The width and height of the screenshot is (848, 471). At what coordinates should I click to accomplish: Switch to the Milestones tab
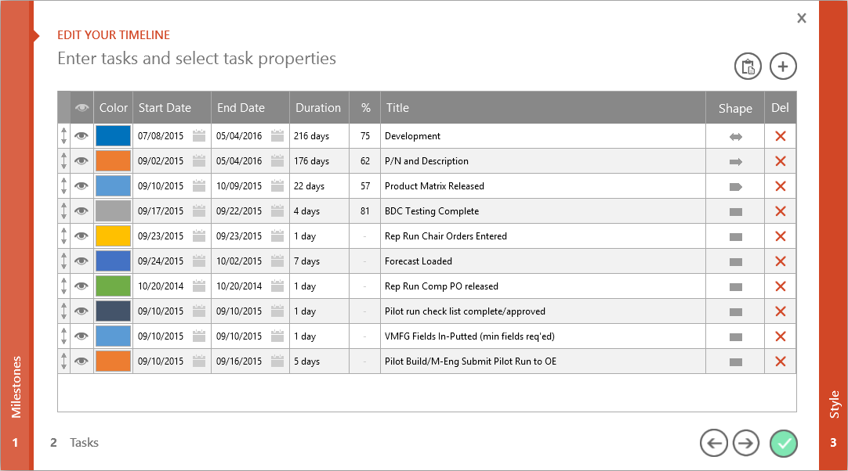point(16,387)
